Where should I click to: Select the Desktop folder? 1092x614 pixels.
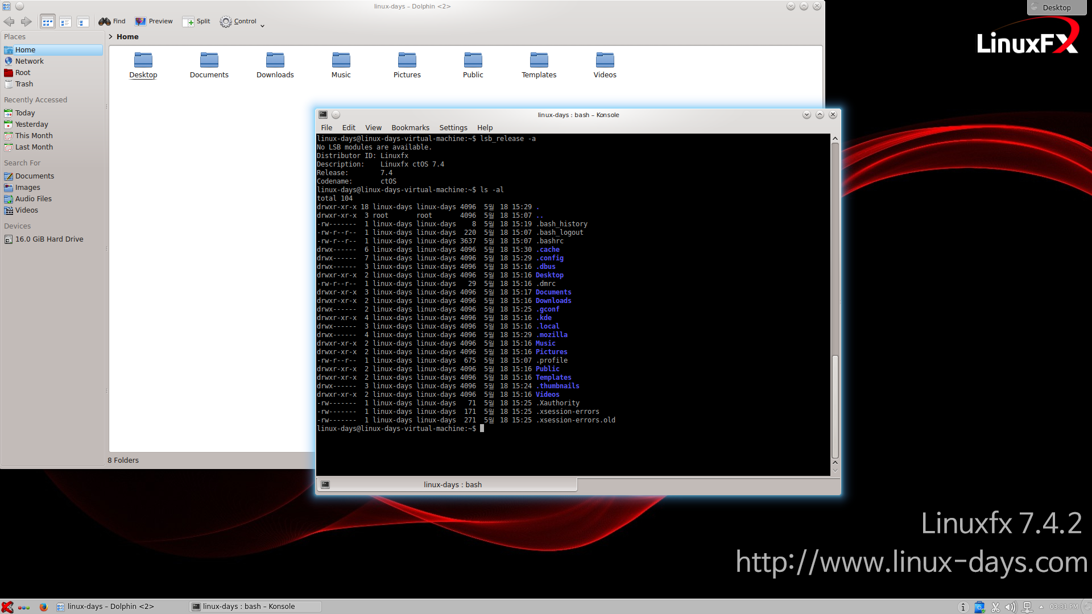[143, 65]
